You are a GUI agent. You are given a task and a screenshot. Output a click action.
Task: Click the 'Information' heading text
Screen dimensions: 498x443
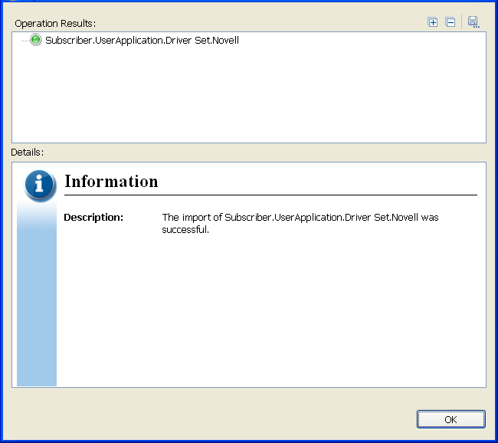111,182
